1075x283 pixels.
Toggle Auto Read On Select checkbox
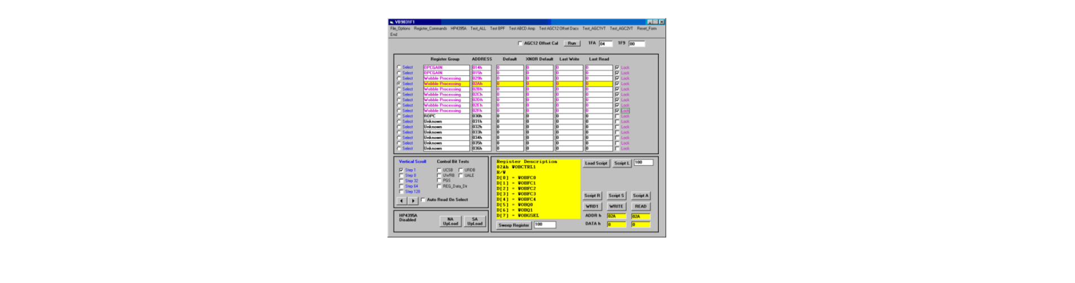423,200
